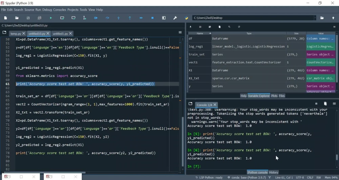Viewport: 339px width, 180px height.
Task: Click conda: base (Python 3.9.7) status
Action: [247, 178]
